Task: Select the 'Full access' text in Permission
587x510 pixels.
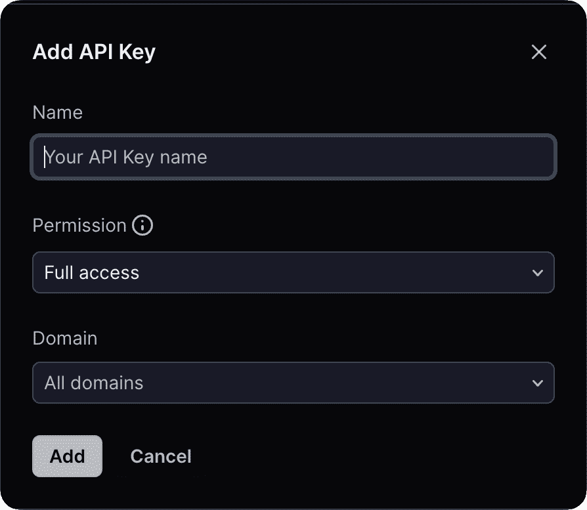Action: 92,272
